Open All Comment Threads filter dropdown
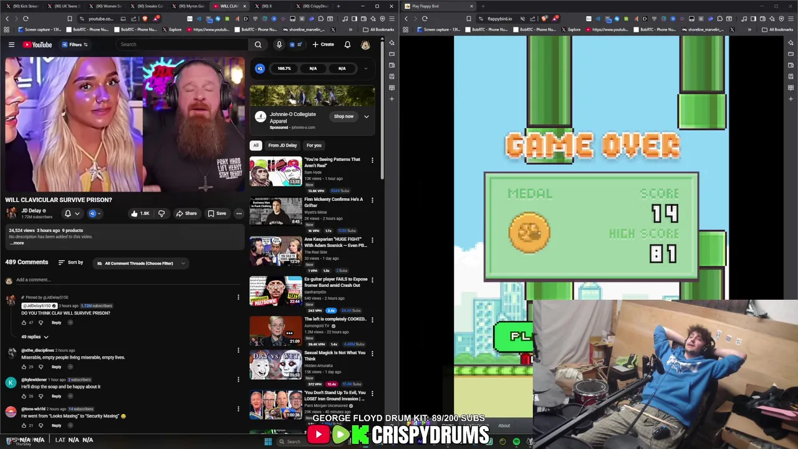The width and height of the screenshot is (798, 449). (x=140, y=263)
